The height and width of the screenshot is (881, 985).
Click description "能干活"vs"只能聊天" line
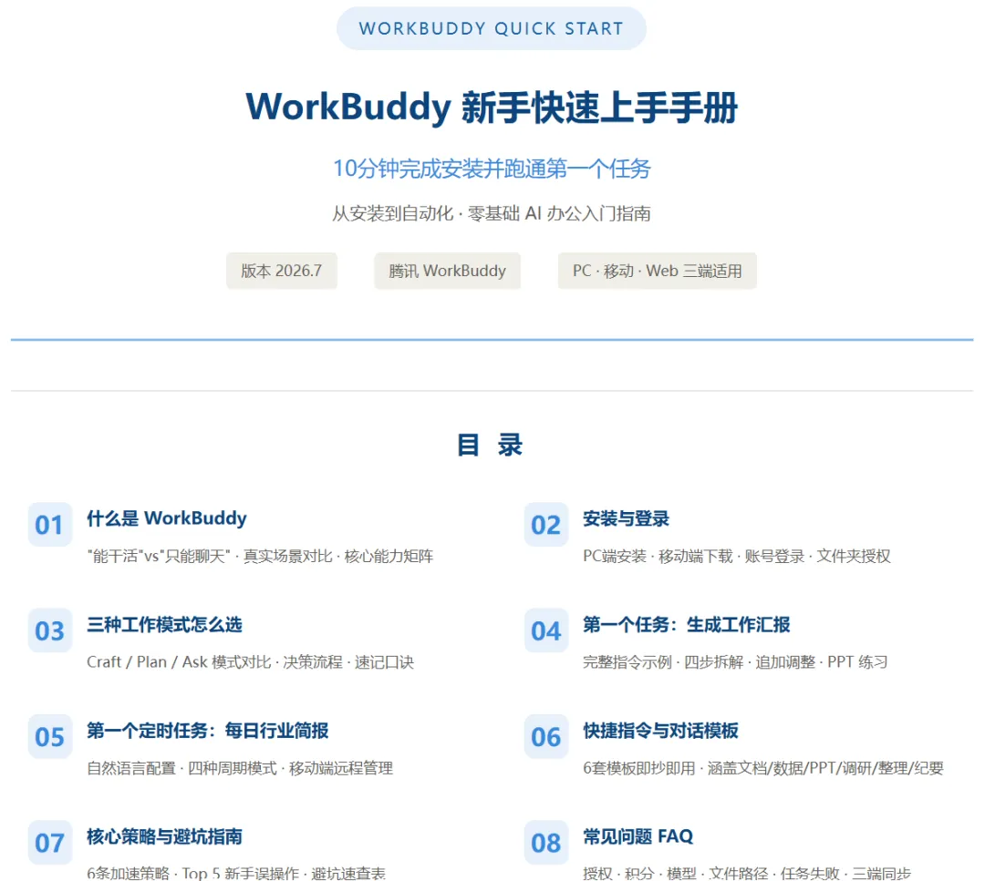[260, 556]
